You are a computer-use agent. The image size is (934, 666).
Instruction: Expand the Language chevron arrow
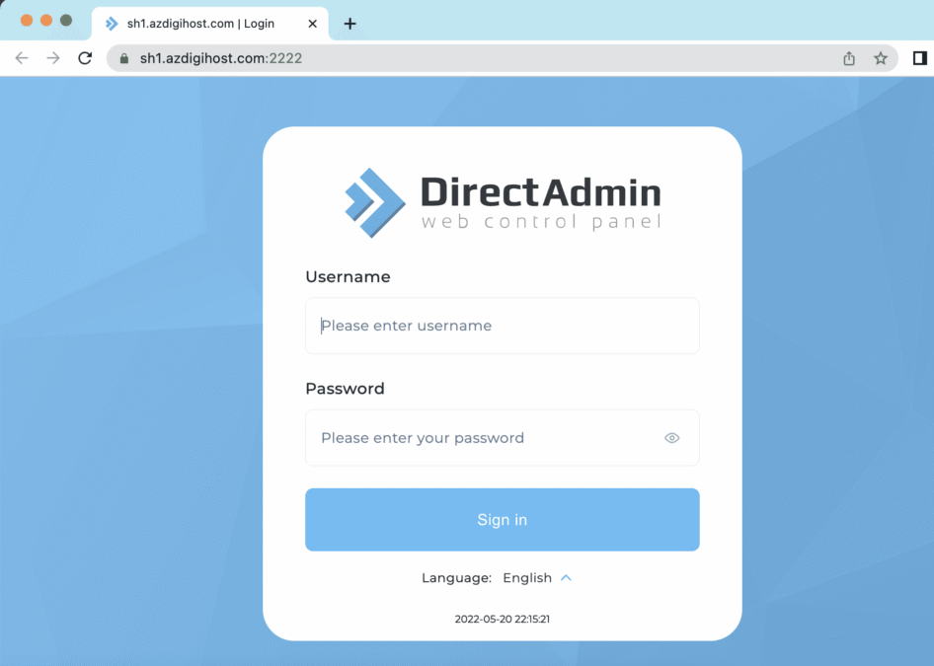click(x=566, y=578)
